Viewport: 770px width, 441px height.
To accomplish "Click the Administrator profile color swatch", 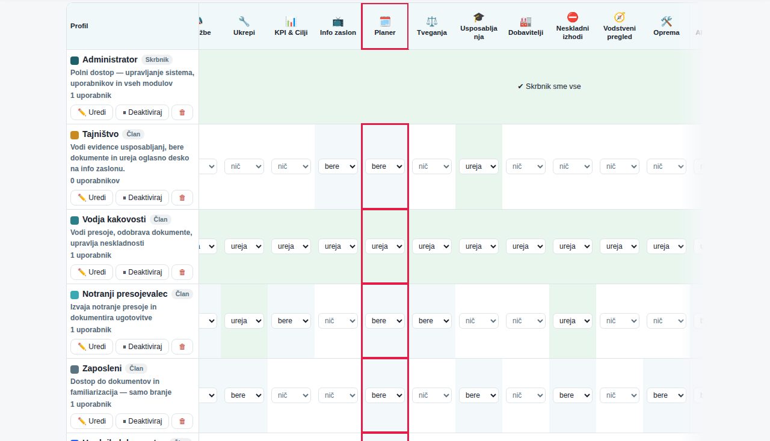I will click(75, 60).
